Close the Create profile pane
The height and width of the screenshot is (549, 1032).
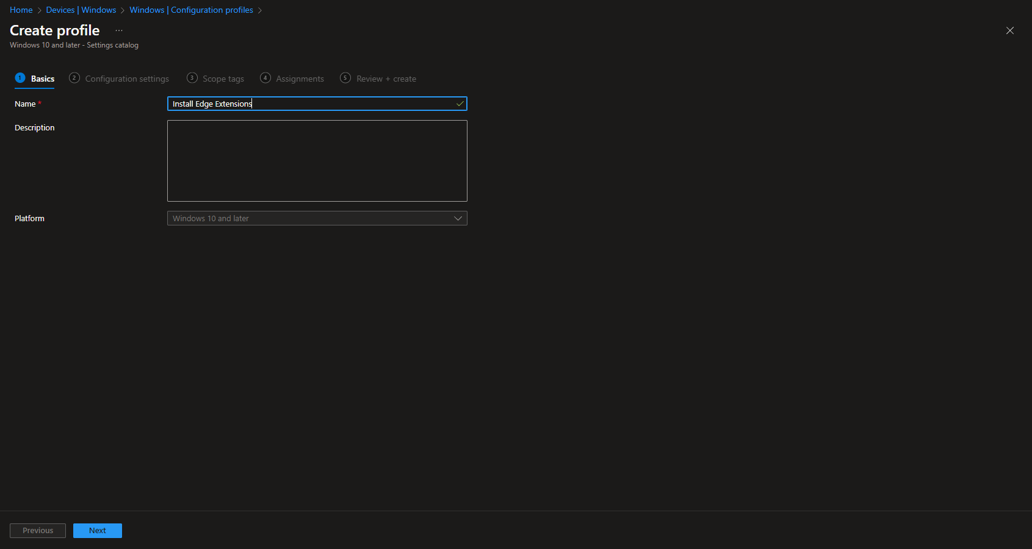click(x=1010, y=30)
